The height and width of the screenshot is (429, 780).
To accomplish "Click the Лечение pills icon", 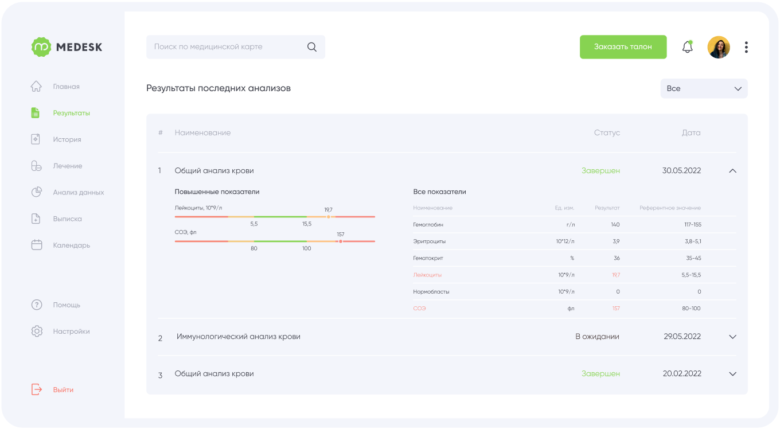I will 36,166.
